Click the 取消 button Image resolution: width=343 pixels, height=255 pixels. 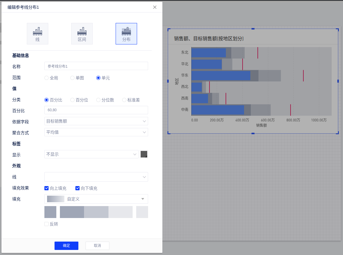click(97, 245)
